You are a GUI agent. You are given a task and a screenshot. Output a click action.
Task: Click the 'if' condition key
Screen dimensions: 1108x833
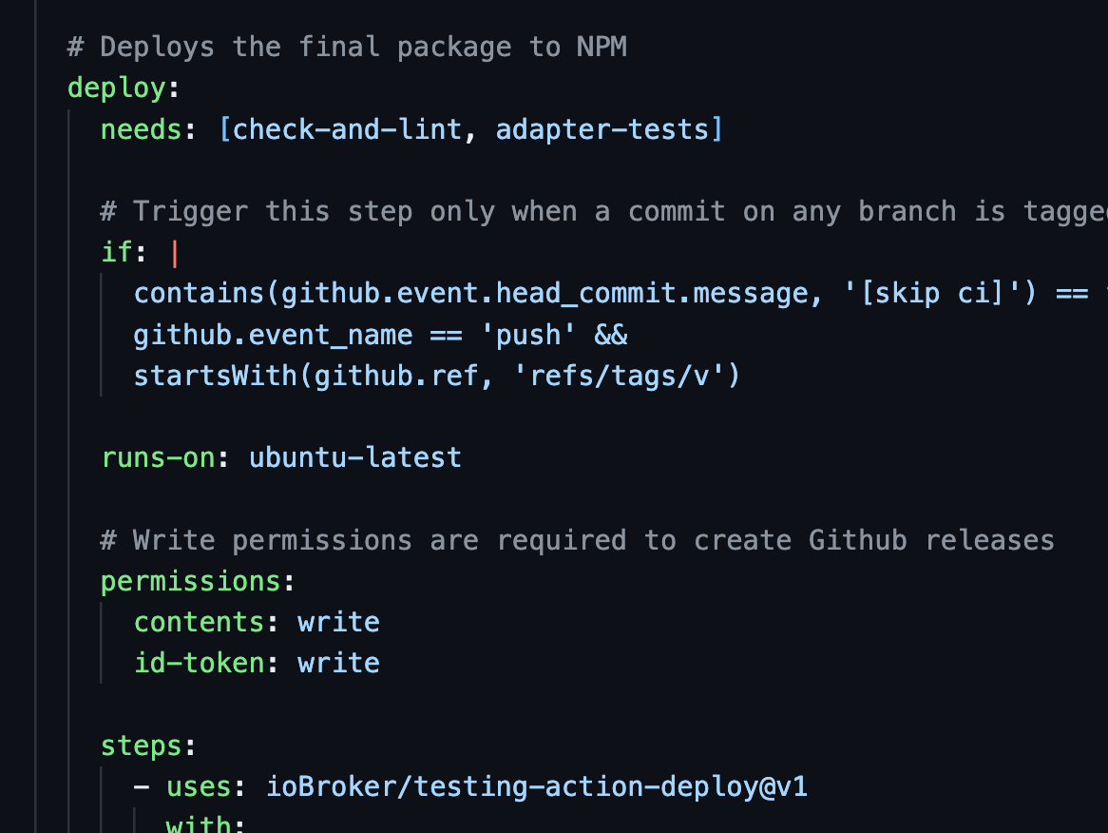(117, 252)
